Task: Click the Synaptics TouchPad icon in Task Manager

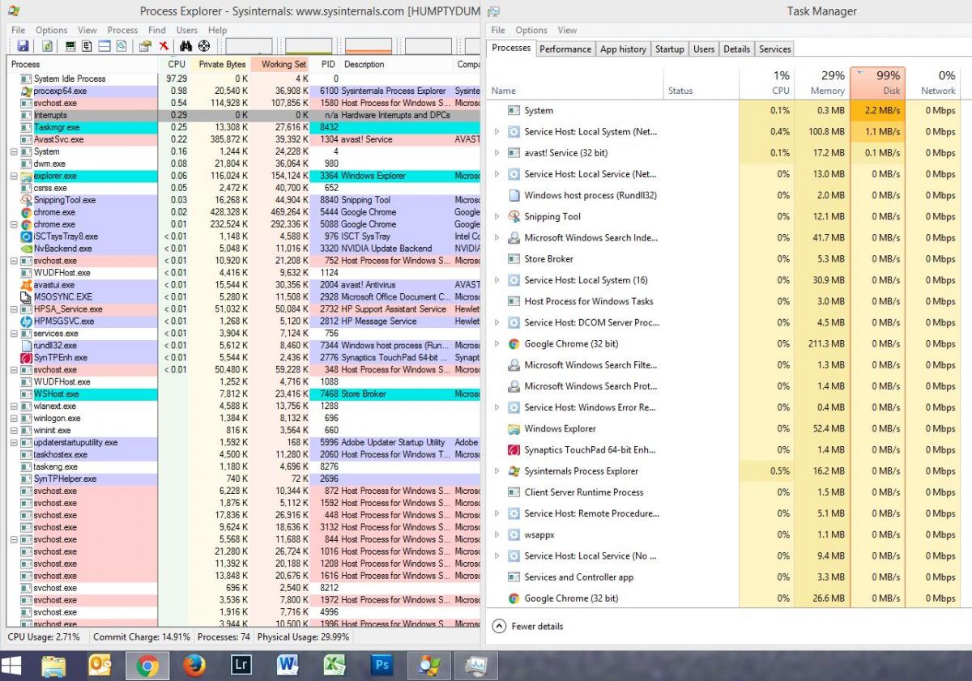Action: tap(514, 449)
